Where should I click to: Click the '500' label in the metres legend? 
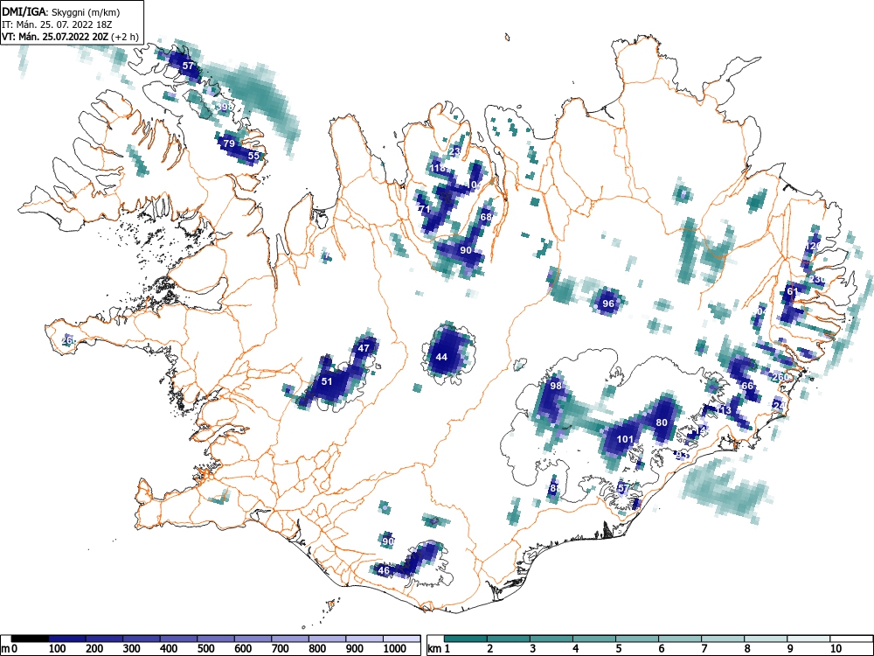click(205, 649)
